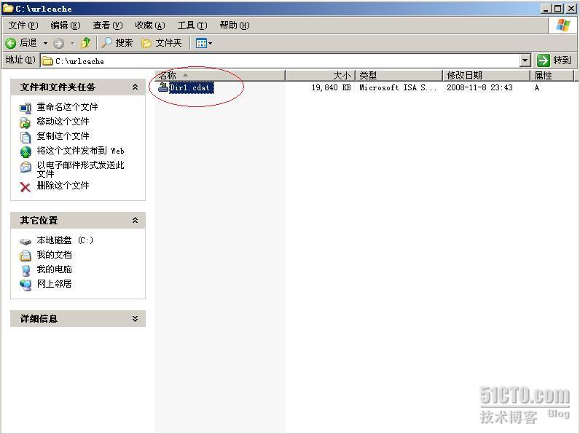The image size is (580, 434).
Task: Go up one folder level icon
Action: click(x=86, y=43)
